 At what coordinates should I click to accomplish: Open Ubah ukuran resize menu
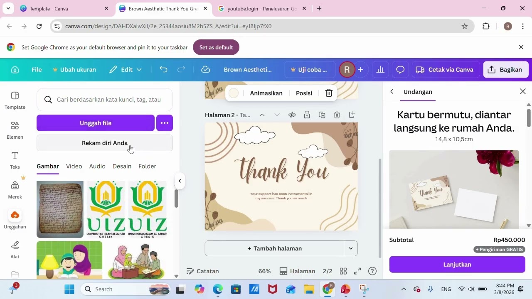point(74,70)
